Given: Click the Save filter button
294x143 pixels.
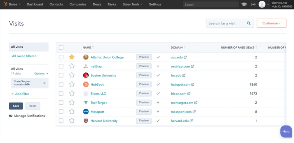Looking at the screenshot, I should coord(16,106).
